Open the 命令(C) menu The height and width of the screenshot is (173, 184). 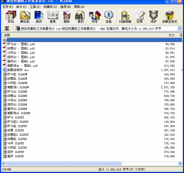tap(21, 7)
